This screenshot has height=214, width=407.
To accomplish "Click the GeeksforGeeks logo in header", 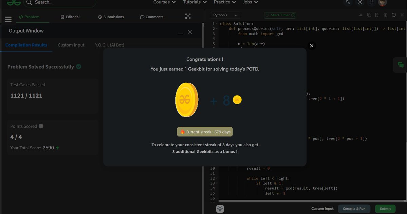I will (14, 3).
